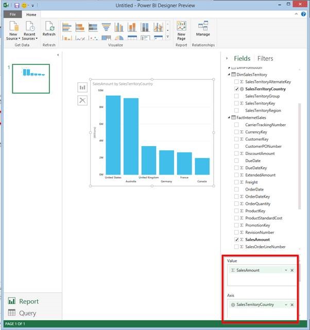Click the New Page report icon
The height and width of the screenshot is (330, 310).
181,26
